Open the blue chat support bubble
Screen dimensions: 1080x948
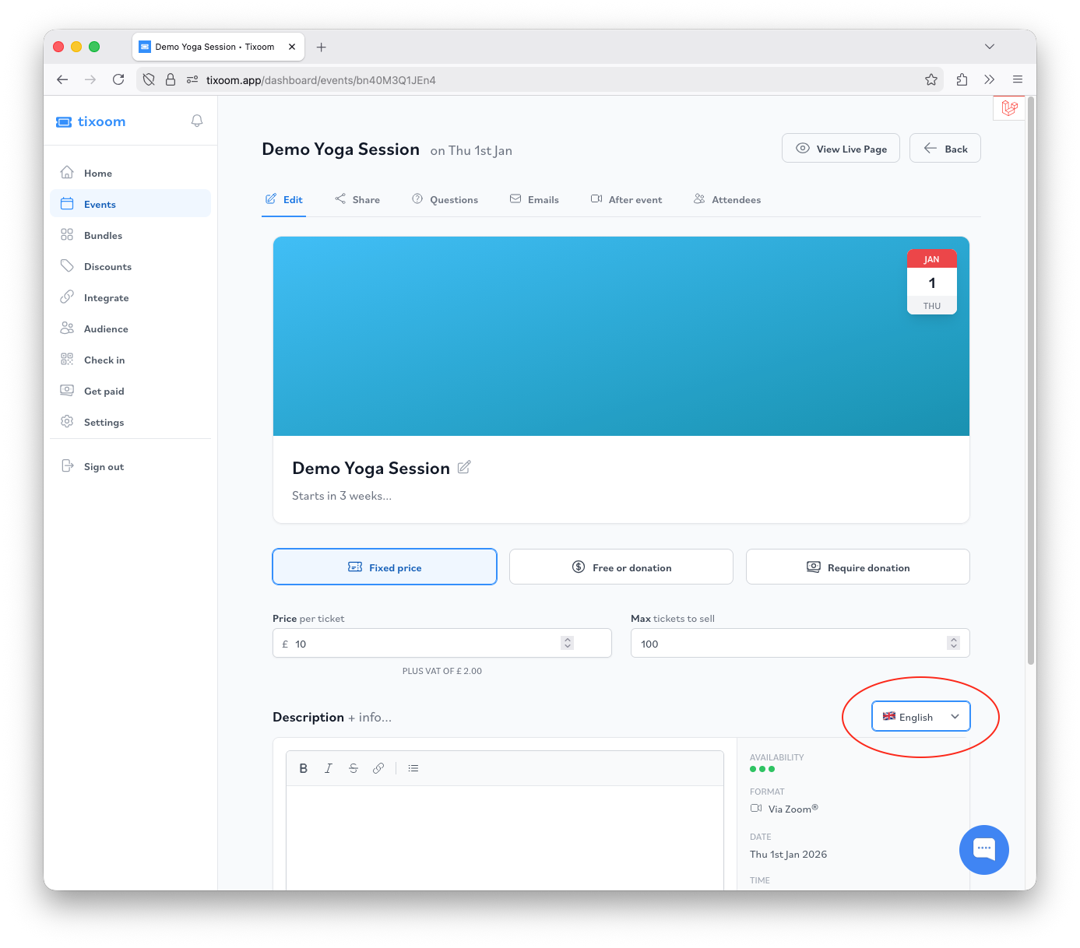(x=983, y=849)
